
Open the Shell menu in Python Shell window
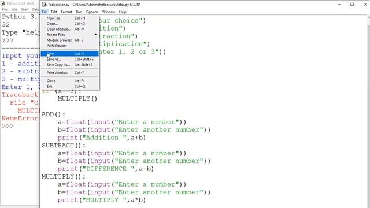[24, 9]
